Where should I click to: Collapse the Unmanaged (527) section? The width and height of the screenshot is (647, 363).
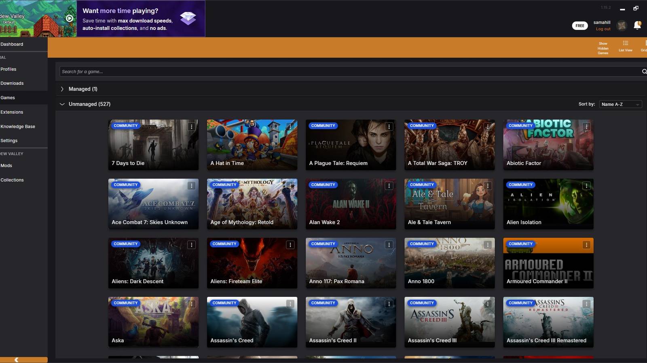63,104
